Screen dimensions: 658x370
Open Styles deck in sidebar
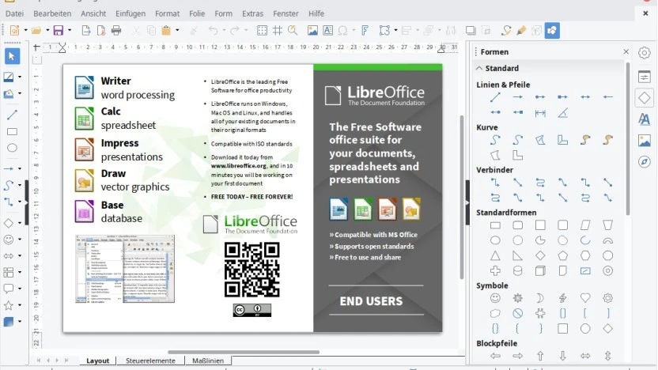pyautogui.click(x=645, y=119)
